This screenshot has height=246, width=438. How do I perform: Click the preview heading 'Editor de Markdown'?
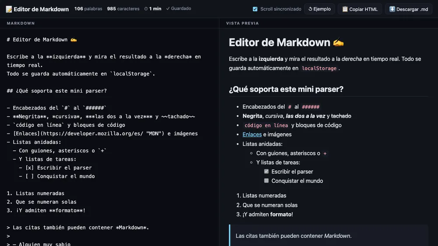click(x=286, y=42)
